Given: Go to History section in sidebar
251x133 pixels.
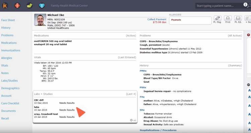Looking at the screenshot, I should pos(6,28).
